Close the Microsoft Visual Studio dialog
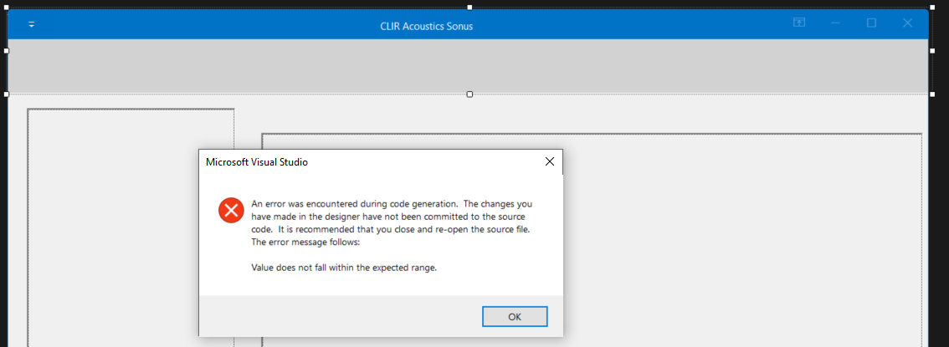The height and width of the screenshot is (347, 949). [549, 161]
